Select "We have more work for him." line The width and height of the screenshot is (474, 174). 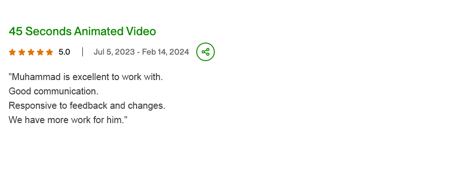click(x=68, y=120)
